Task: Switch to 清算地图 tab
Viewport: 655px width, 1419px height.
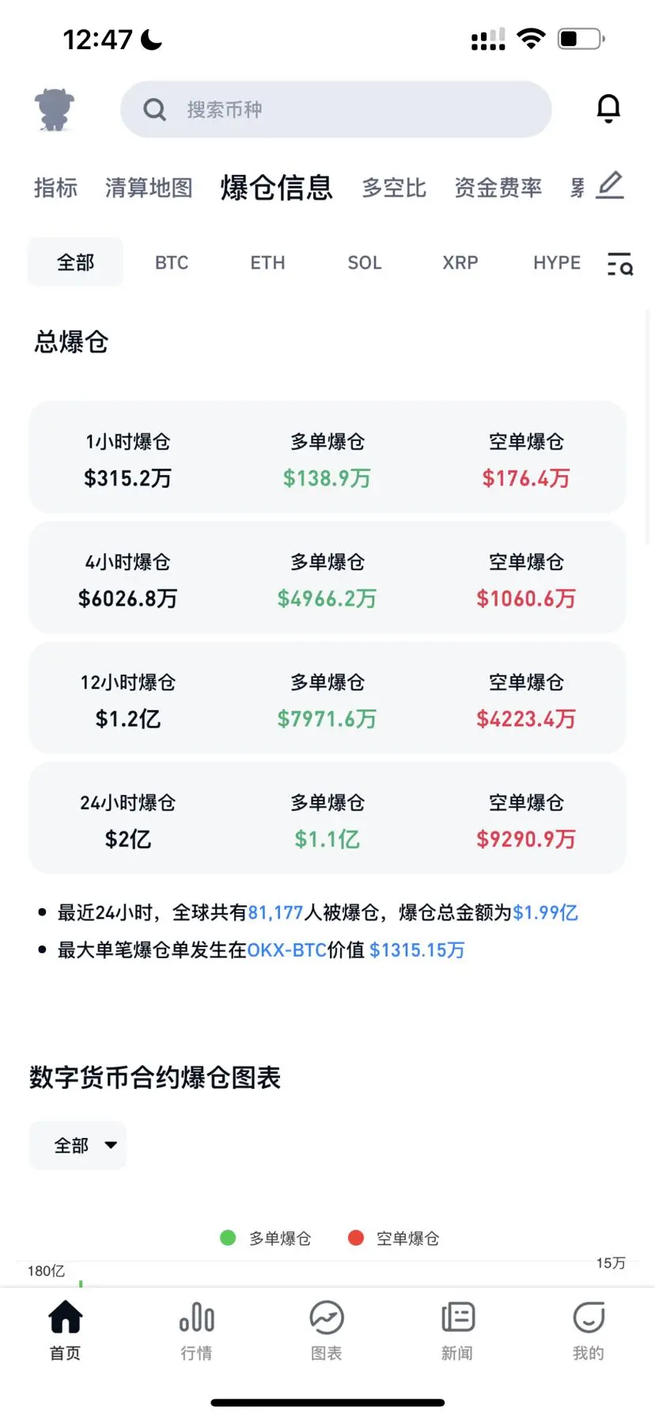Action: [x=149, y=188]
